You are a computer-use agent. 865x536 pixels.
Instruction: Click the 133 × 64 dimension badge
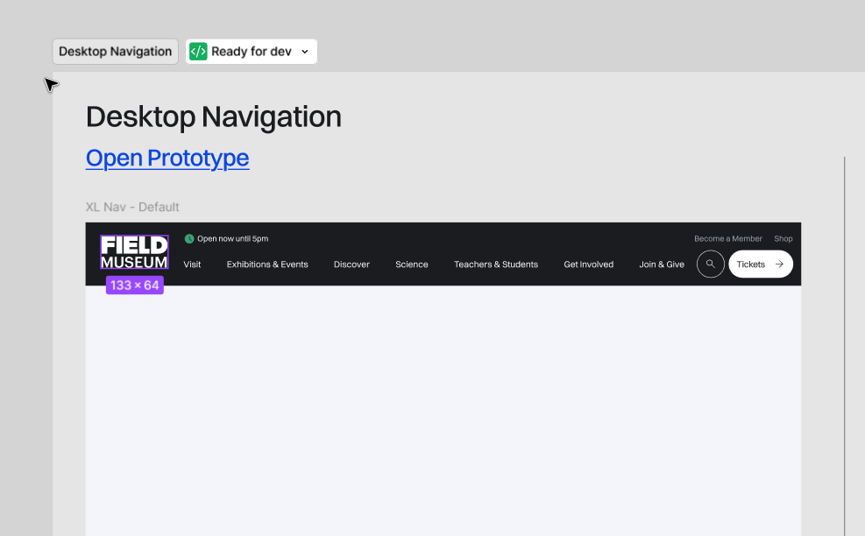[x=135, y=286]
